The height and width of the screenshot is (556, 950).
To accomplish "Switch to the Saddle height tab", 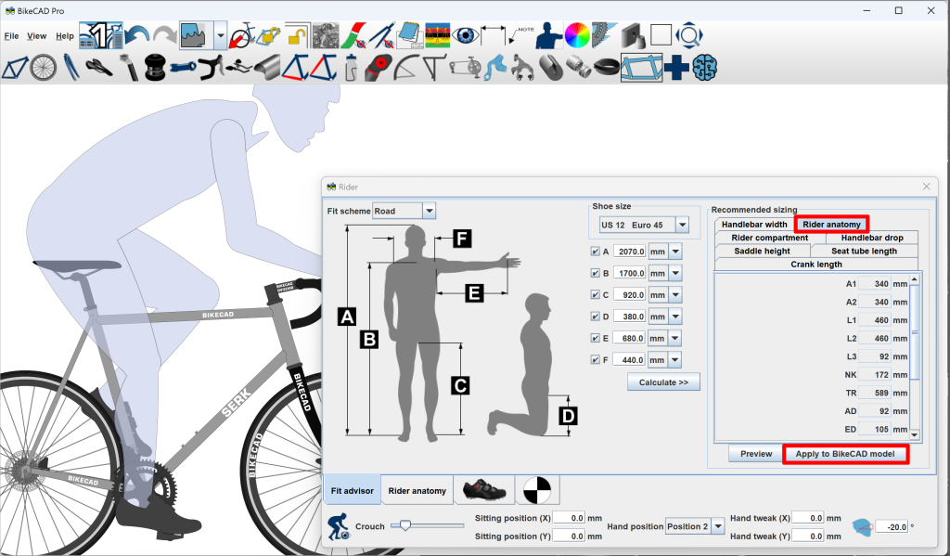I will 762,251.
